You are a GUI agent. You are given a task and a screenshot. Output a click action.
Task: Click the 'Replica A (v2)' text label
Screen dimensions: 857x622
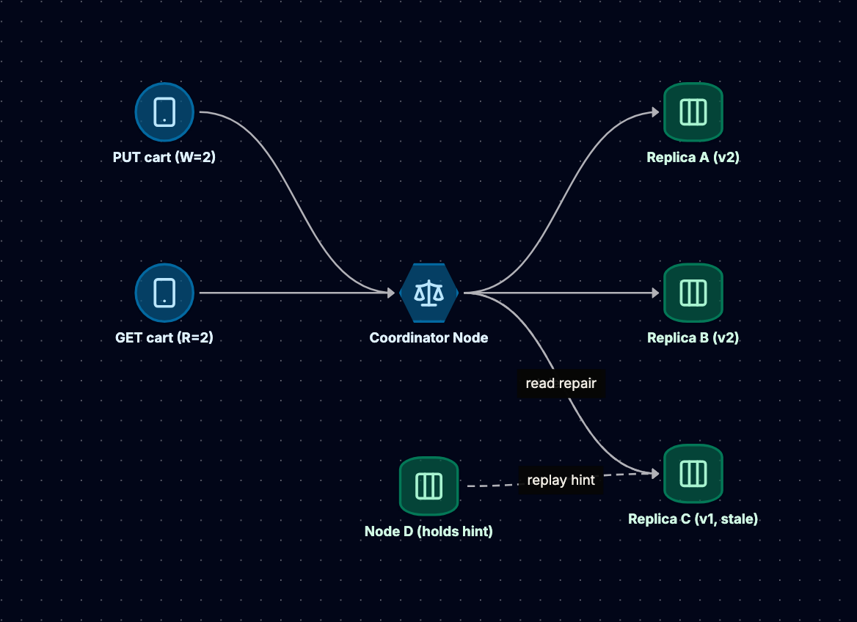(693, 158)
